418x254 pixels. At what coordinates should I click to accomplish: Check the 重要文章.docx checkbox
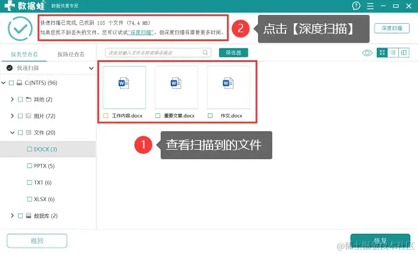158,116
